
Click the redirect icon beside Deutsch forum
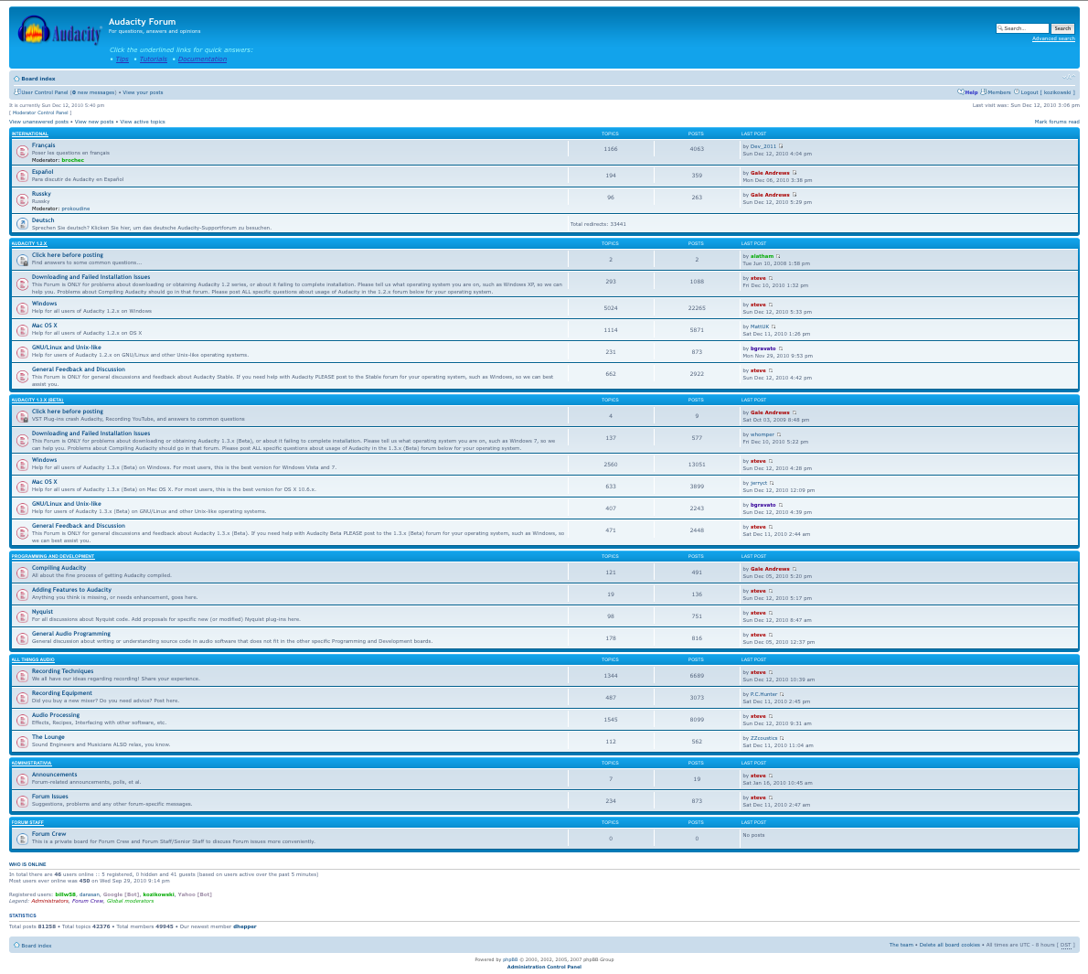[22, 223]
